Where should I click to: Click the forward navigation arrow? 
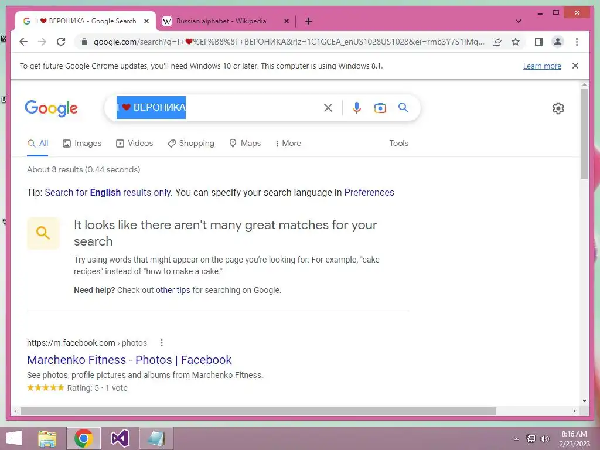point(42,42)
